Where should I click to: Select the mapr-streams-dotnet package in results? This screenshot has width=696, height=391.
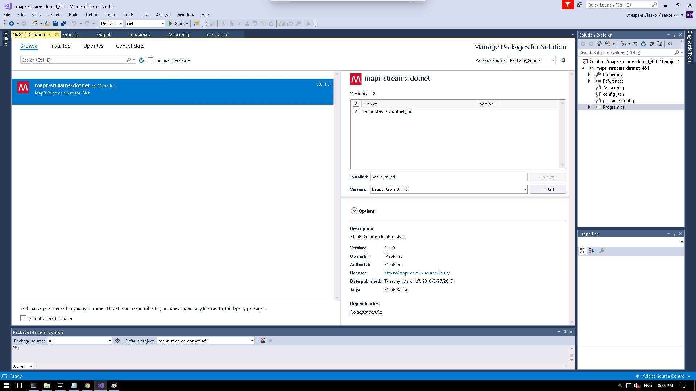(173, 92)
